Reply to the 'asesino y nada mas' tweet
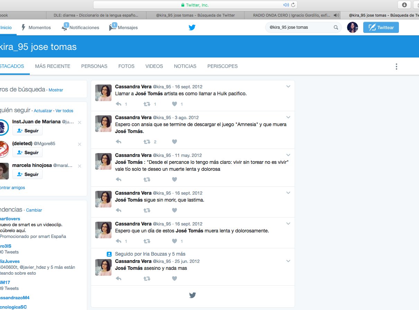 click(x=118, y=278)
